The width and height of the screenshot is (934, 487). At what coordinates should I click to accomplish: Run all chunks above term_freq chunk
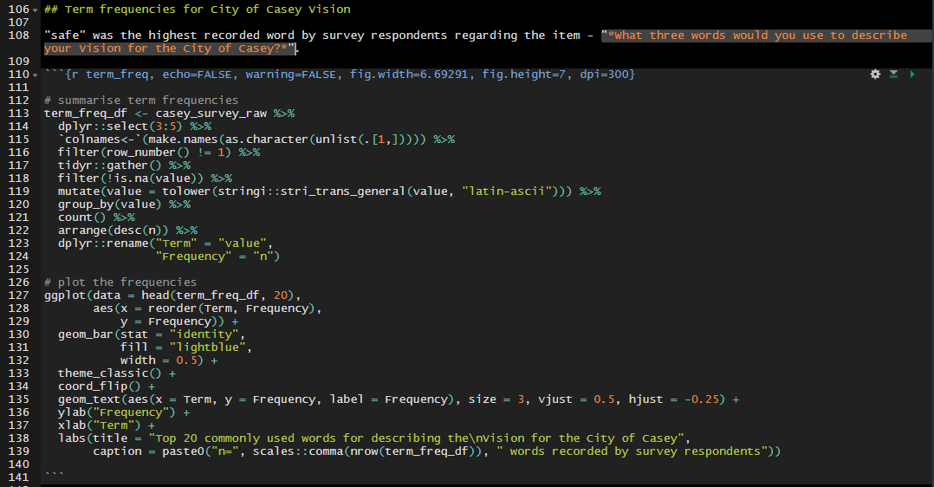[x=893, y=74]
